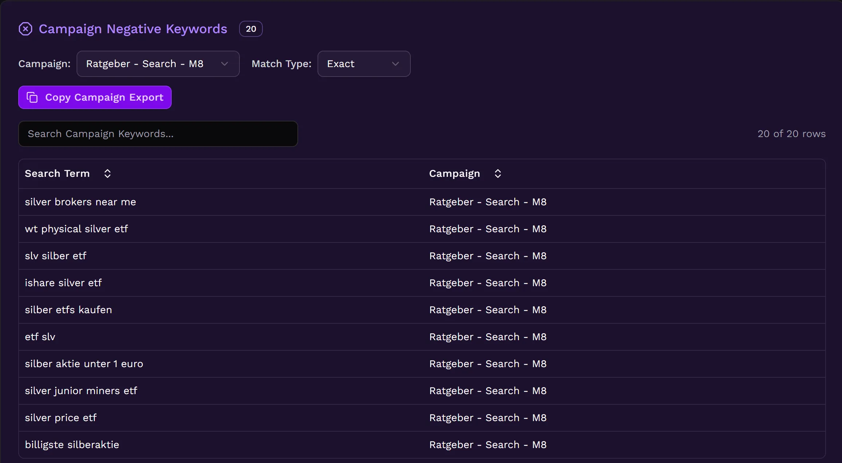Sort by the Campaign column arrows
Image resolution: width=842 pixels, height=463 pixels.
[x=498, y=174]
